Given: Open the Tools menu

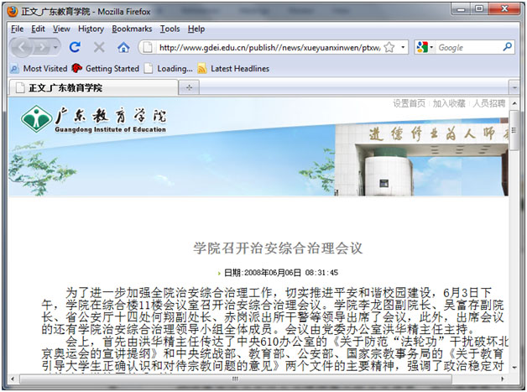Looking at the screenshot, I should pos(170,29).
